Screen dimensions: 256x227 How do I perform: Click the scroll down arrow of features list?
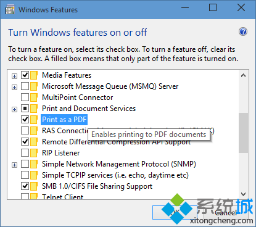pos(244,194)
